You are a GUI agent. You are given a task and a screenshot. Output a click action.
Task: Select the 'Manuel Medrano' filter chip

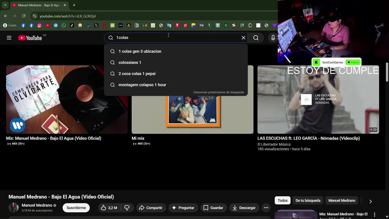point(342,200)
